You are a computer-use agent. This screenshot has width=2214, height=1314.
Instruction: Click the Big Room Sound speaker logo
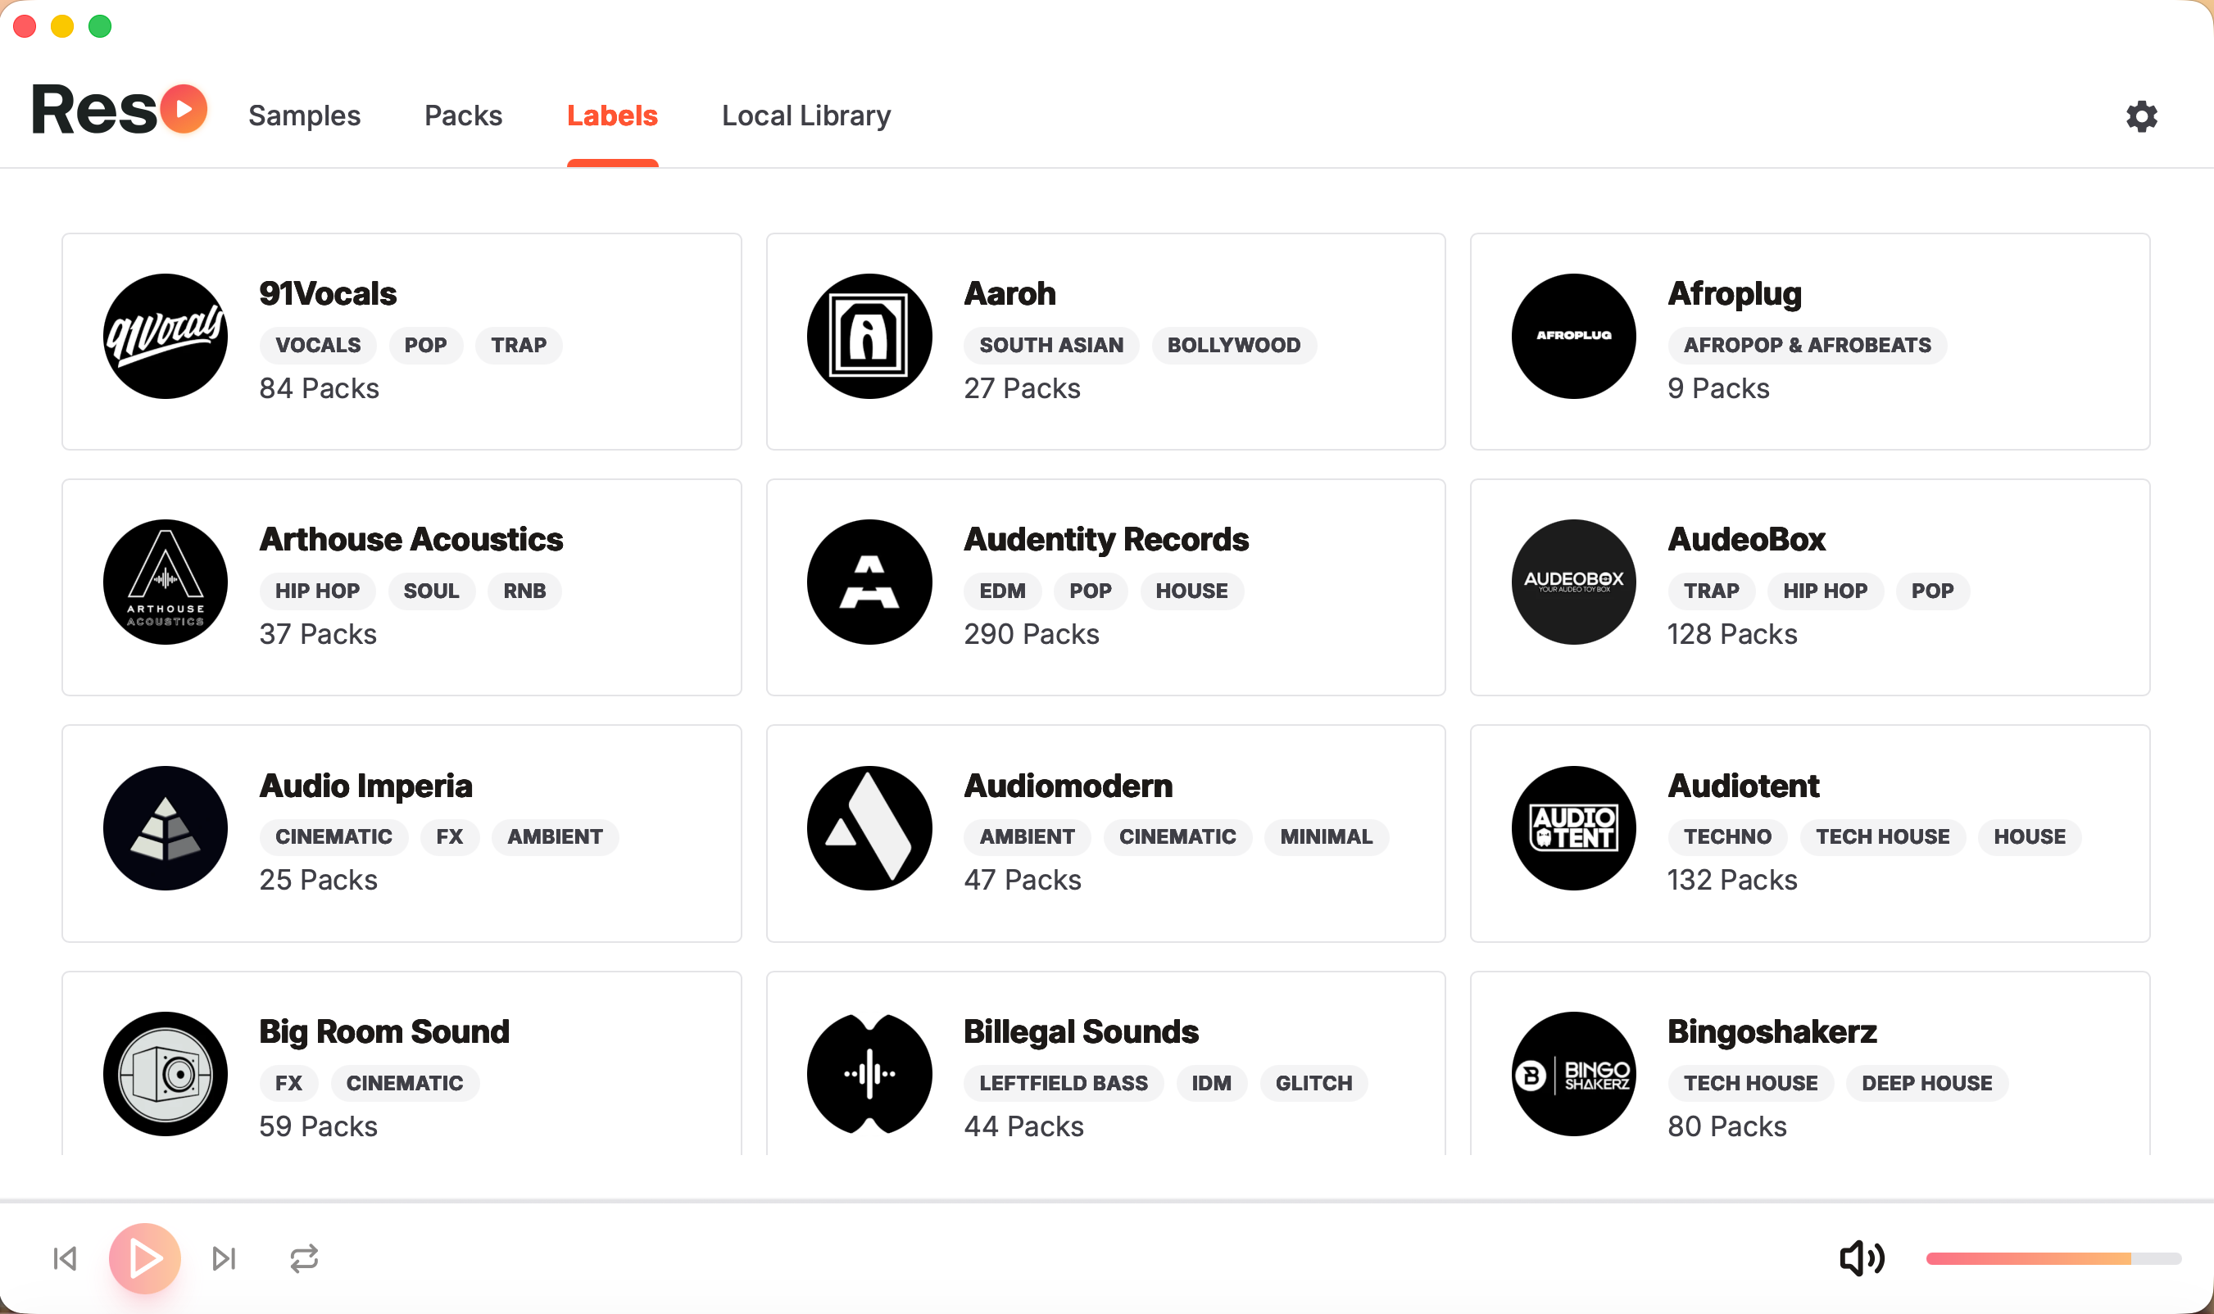coord(166,1074)
